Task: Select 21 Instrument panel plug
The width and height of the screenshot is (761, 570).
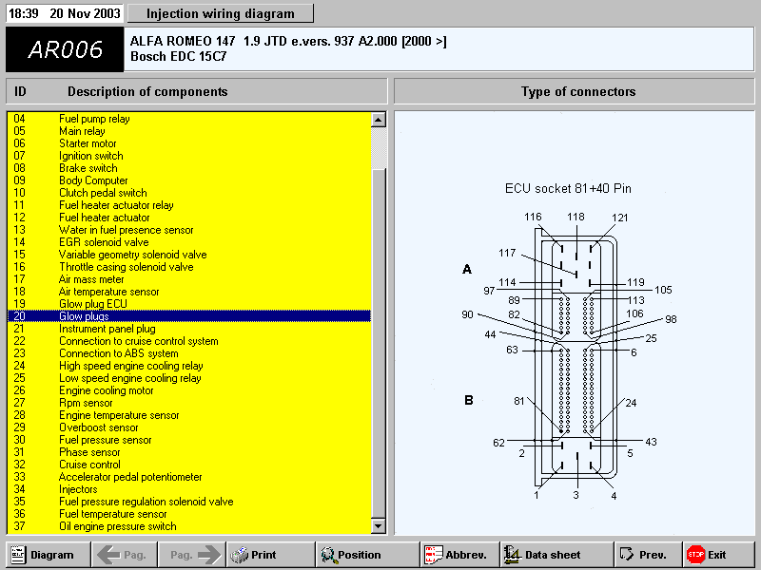Action: click(x=189, y=329)
